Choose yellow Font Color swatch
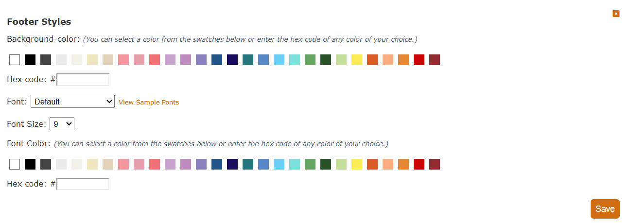630x223 pixels. [357, 164]
